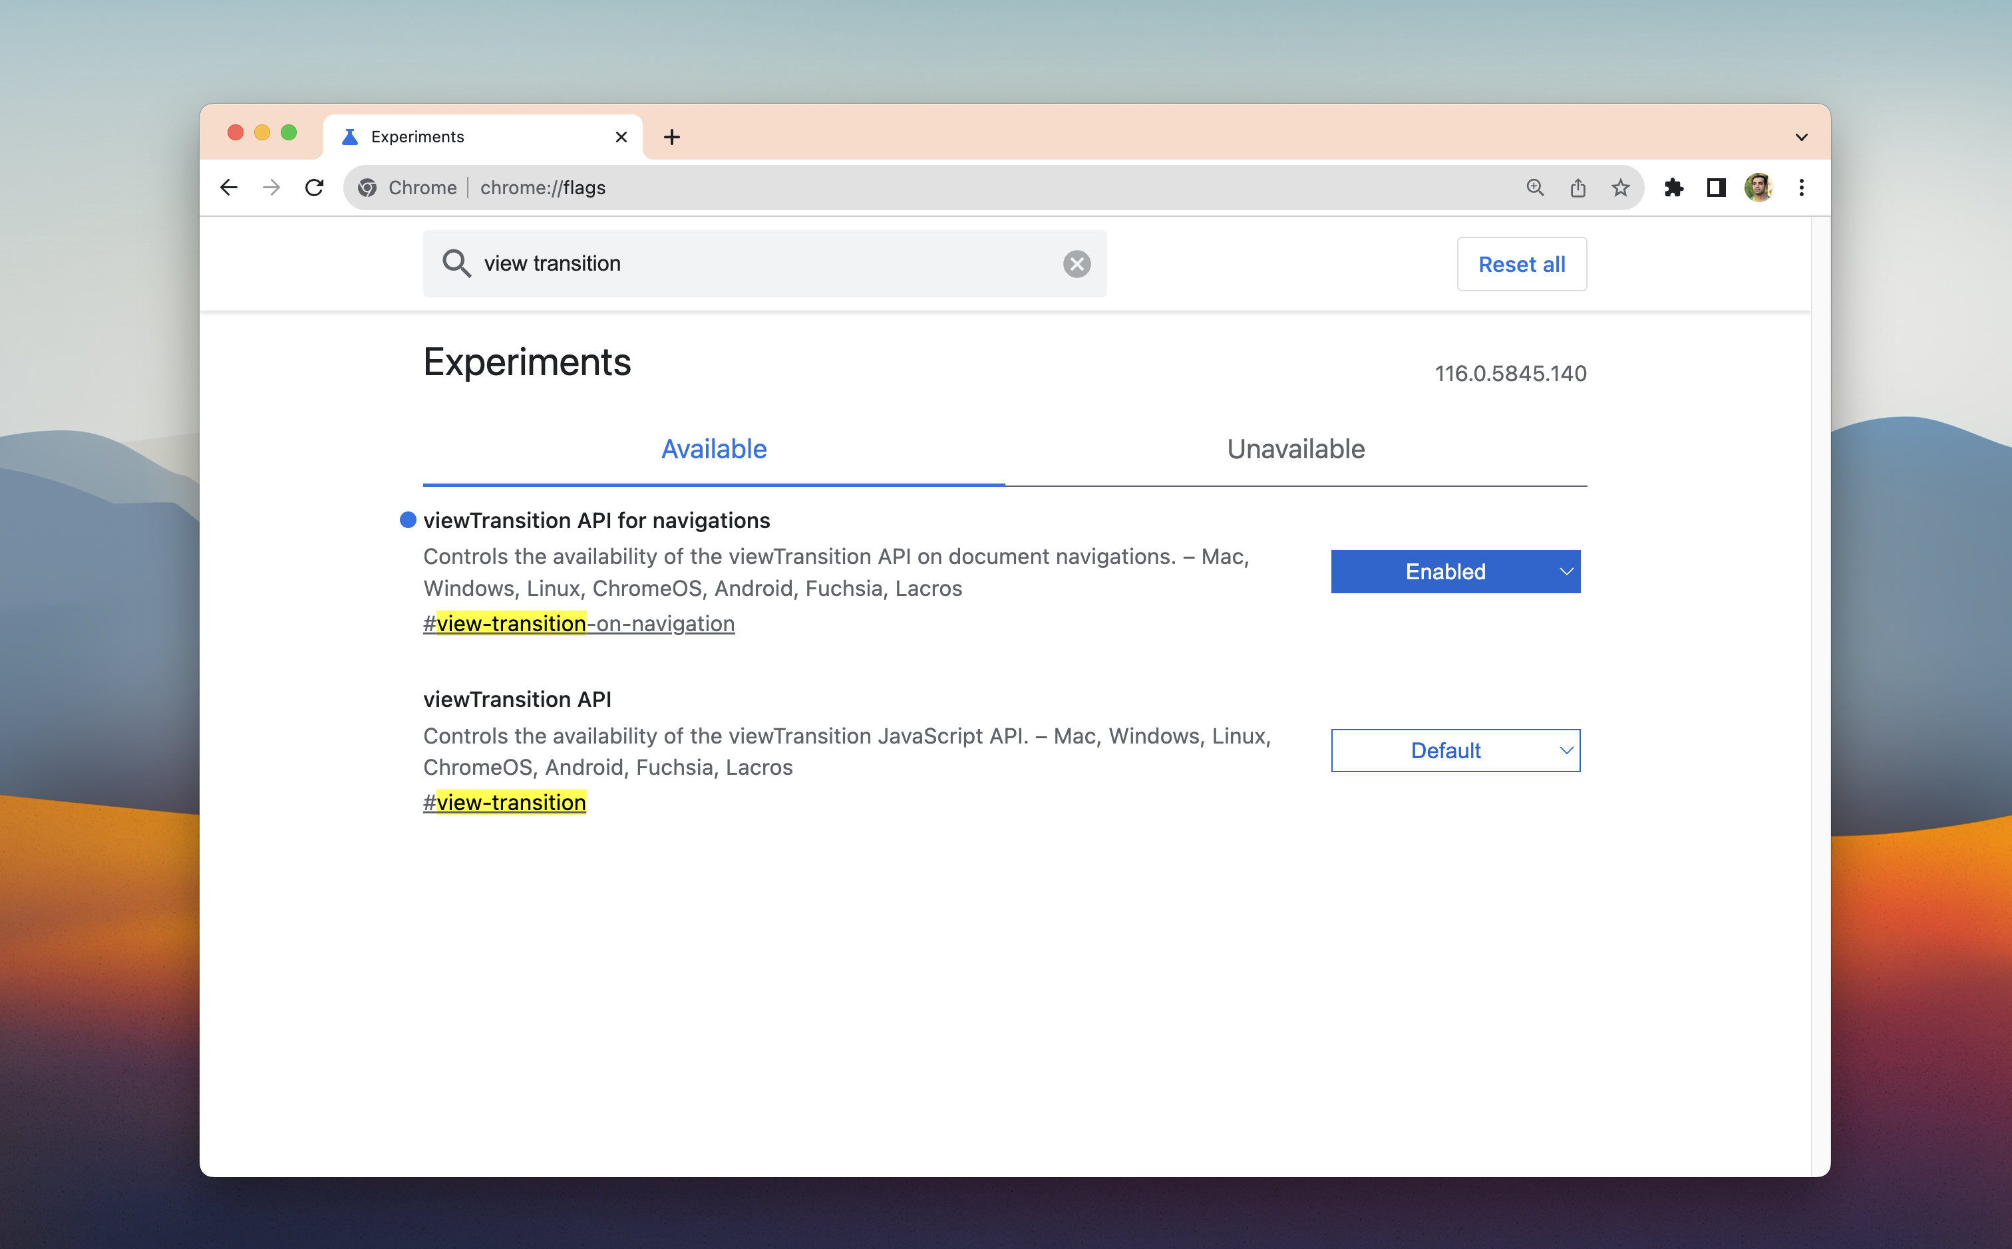Click into the search flags field

(x=760, y=263)
